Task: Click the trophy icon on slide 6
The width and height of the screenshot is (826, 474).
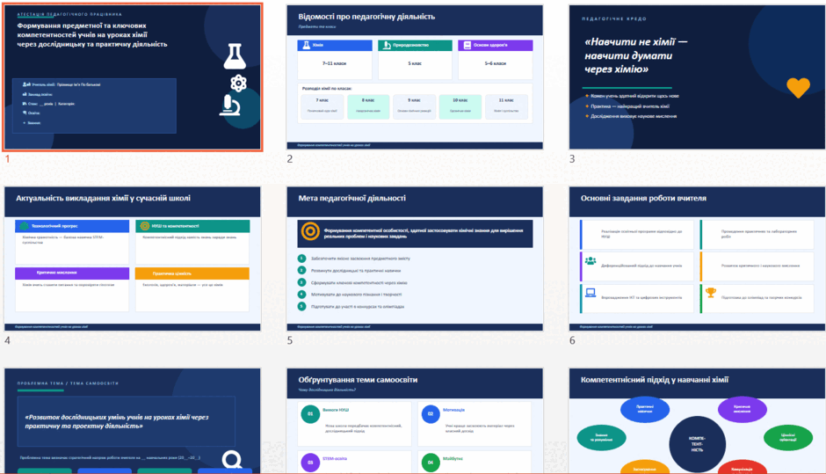Action: tap(711, 292)
